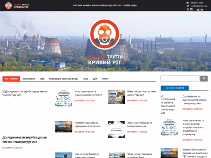Open the Facebook icon in the header

[x=191, y=9]
